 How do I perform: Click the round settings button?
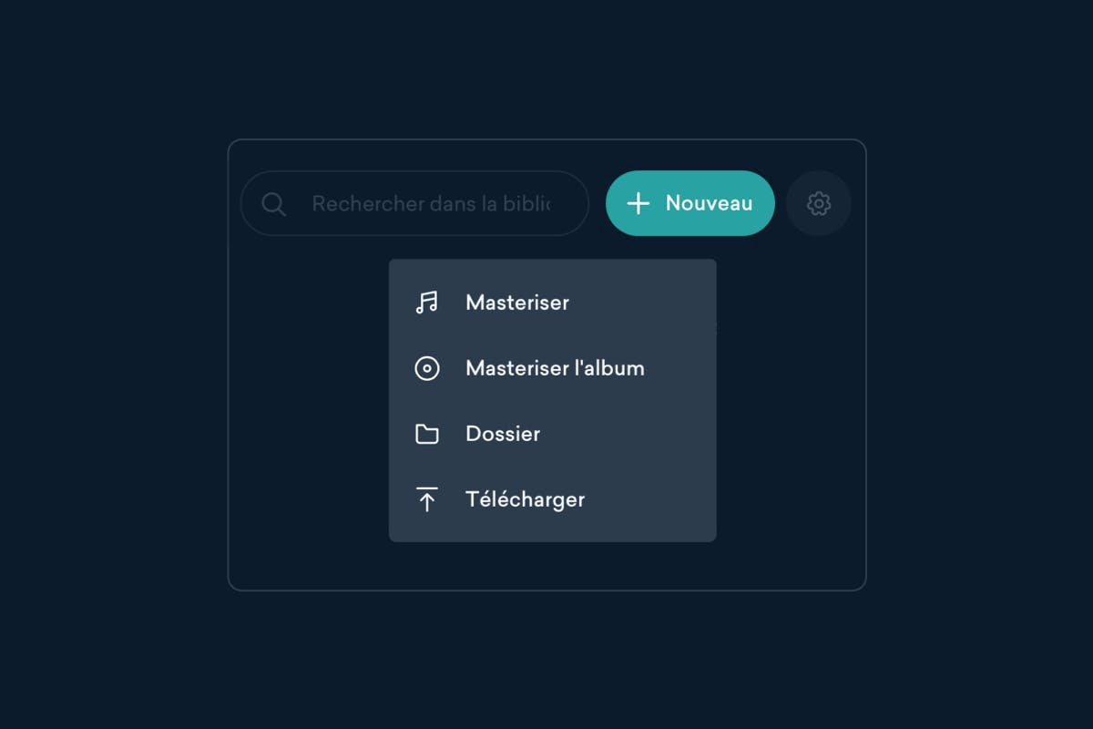[x=819, y=203]
